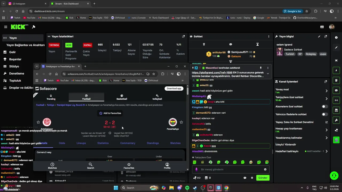Expand Hedefleri belirleyin options
342x192 pixels.
pyautogui.click(x=327, y=151)
